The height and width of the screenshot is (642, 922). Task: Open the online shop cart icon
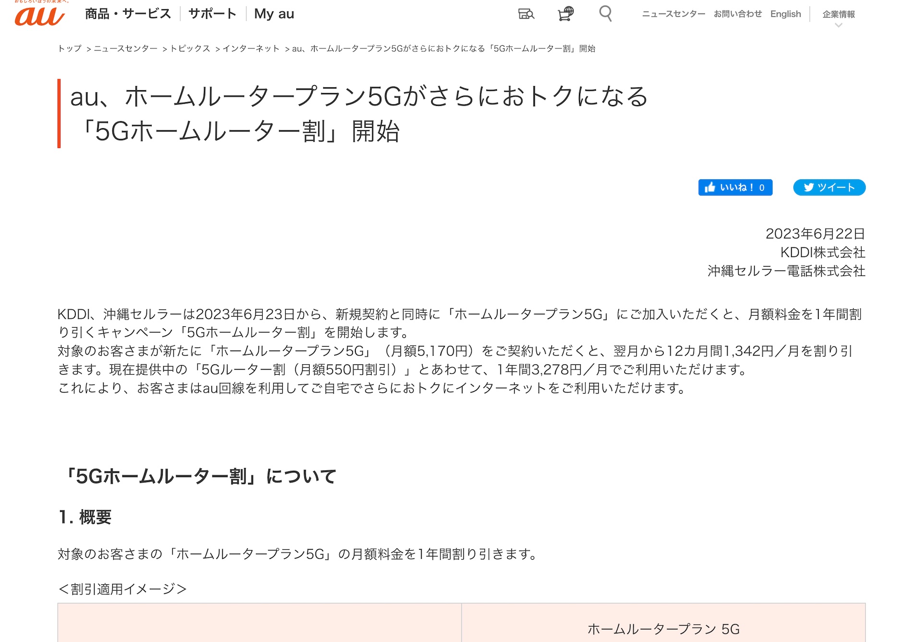click(x=566, y=13)
